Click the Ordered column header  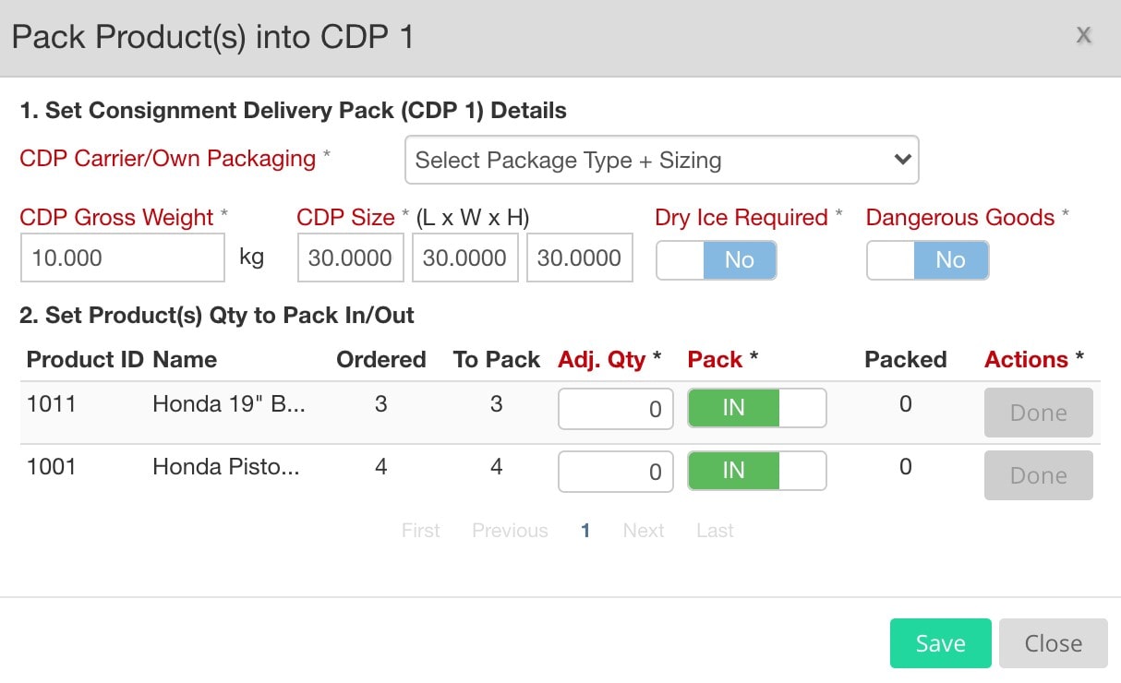click(x=381, y=360)
